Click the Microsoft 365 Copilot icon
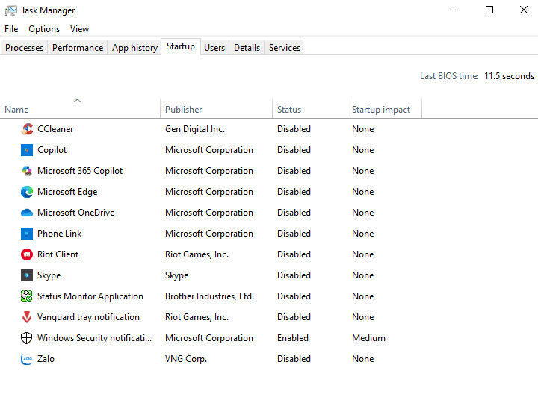The image size is (538, 403). (x=27, y=171)
